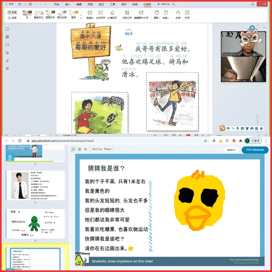Open the comments panel in WPS sidebar
This screenshot has height=272, width=272.
pos(7,45)
